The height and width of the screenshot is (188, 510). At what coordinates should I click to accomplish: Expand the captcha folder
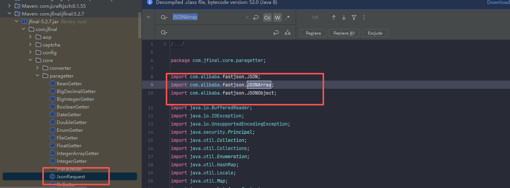click(x=31, y=45)
